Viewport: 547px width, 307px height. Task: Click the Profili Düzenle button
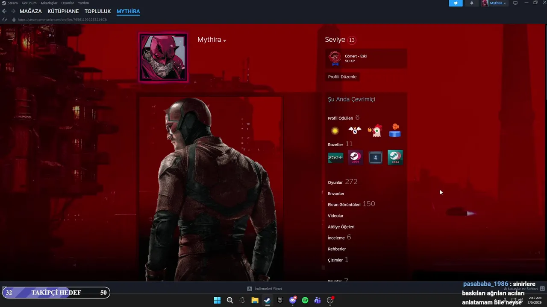point(342,77)
